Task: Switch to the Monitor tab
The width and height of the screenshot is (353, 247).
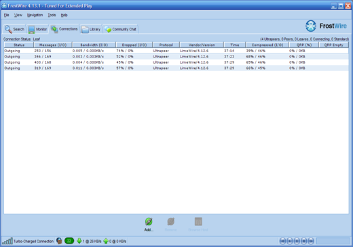Action: click(37, 29)
